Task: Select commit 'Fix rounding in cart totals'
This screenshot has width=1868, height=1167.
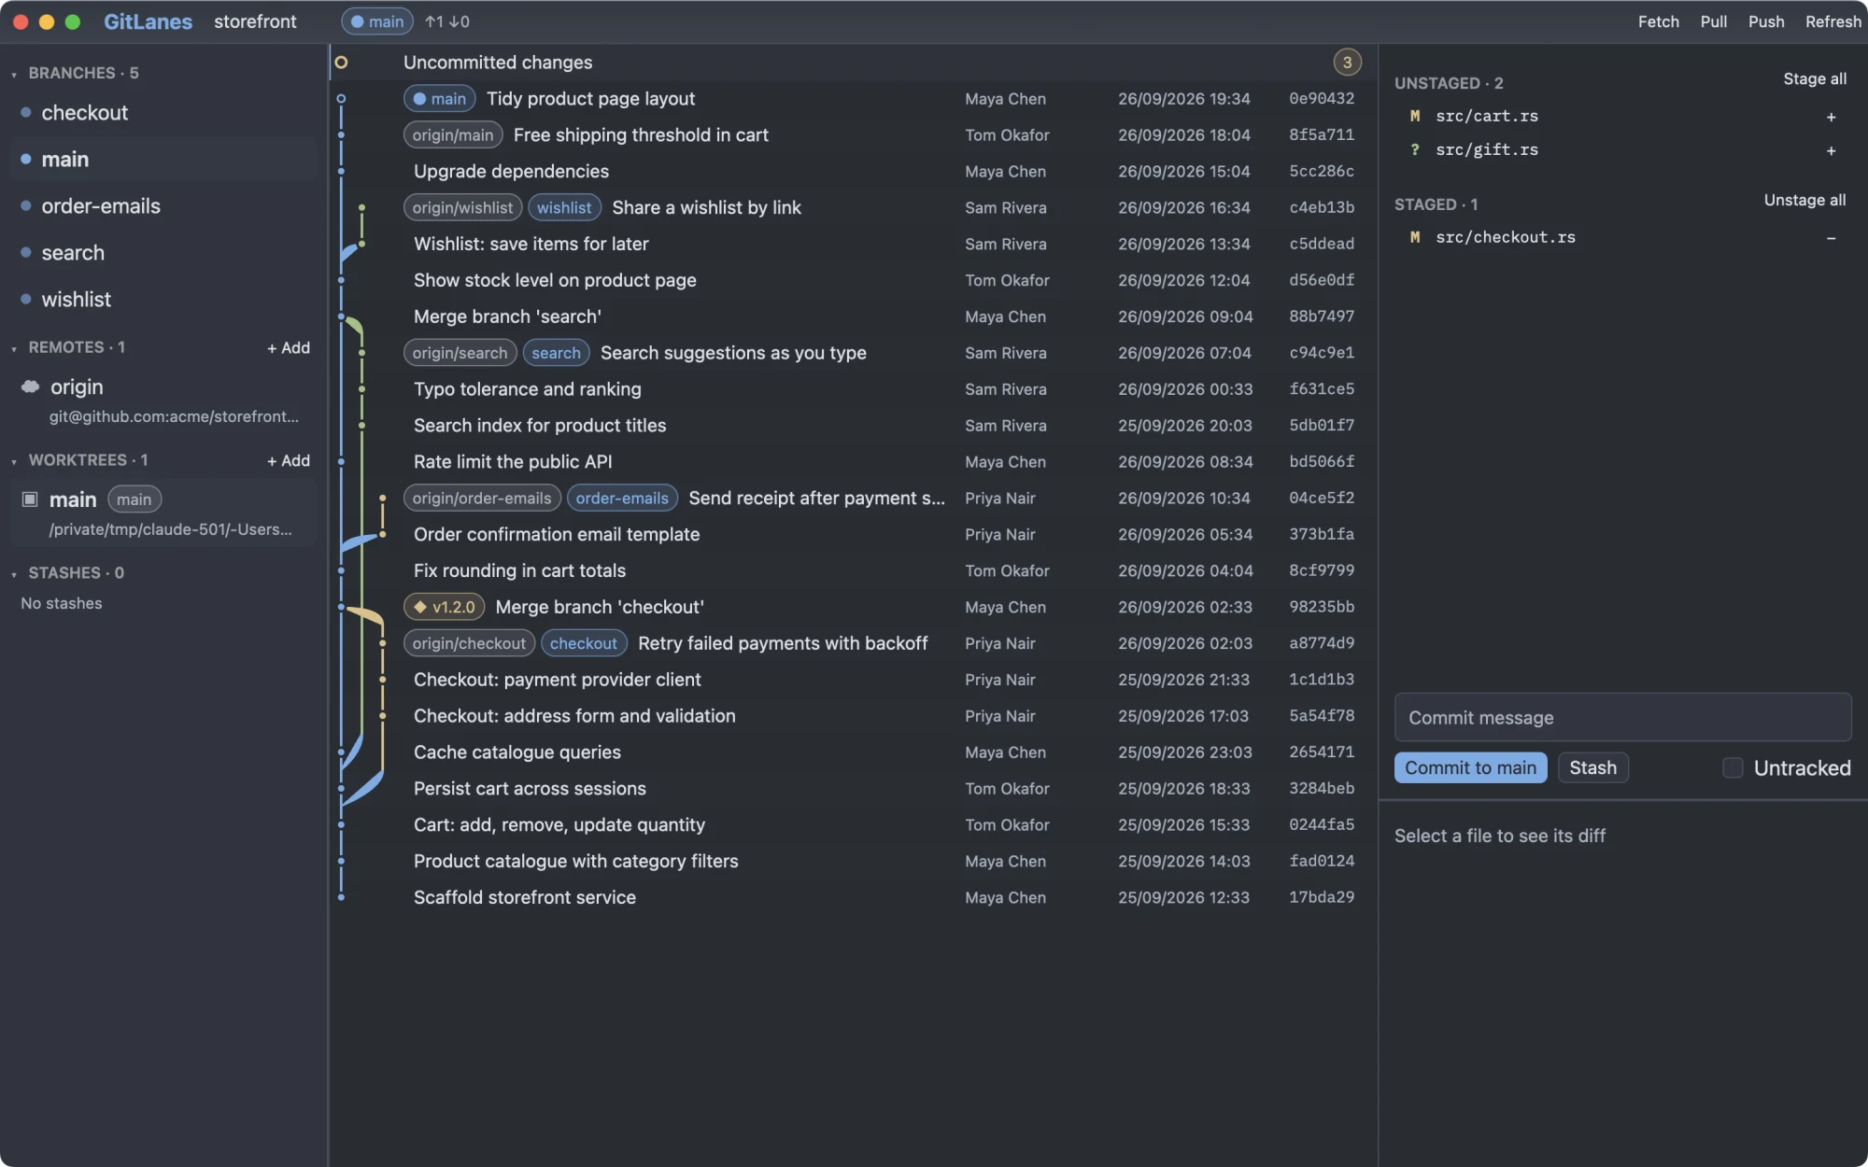Action: pos(854,570)
